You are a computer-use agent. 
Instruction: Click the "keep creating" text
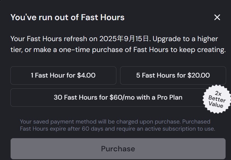(202, 50)
